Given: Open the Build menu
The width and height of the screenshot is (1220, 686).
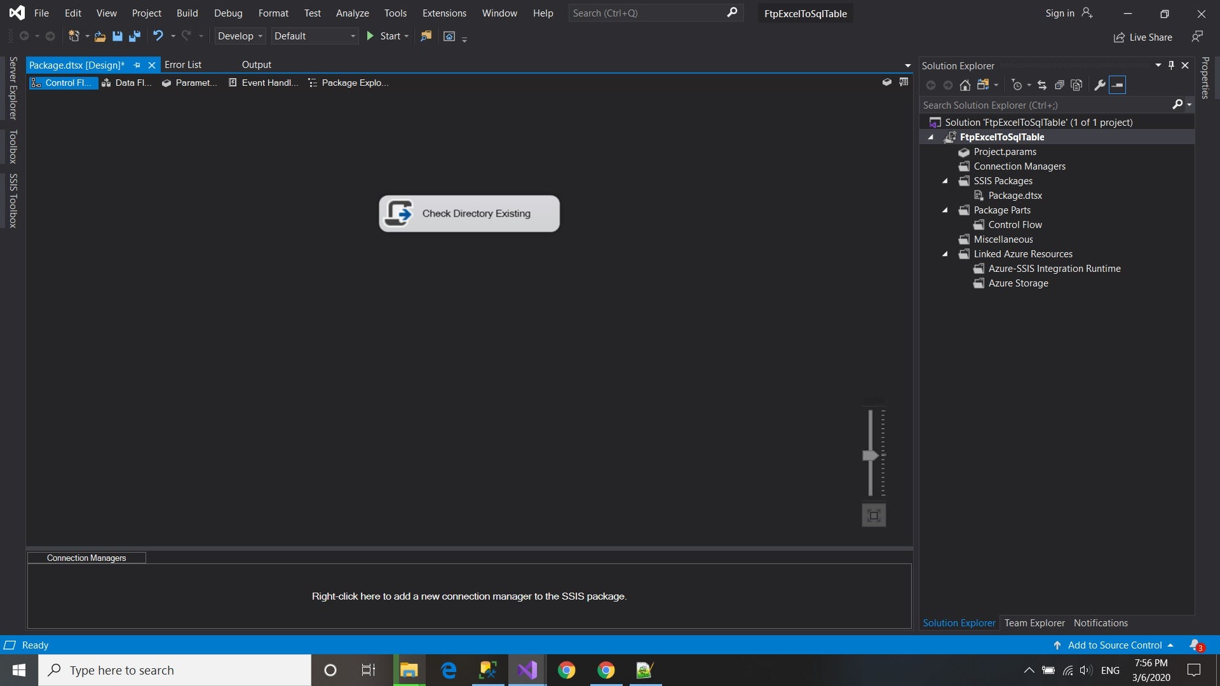Looking at the screenshot, I should tap(187, 13).
